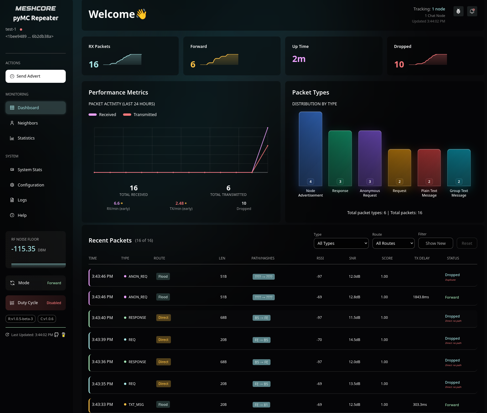Click the Send Advert button
487x413 pixels.
35,76
